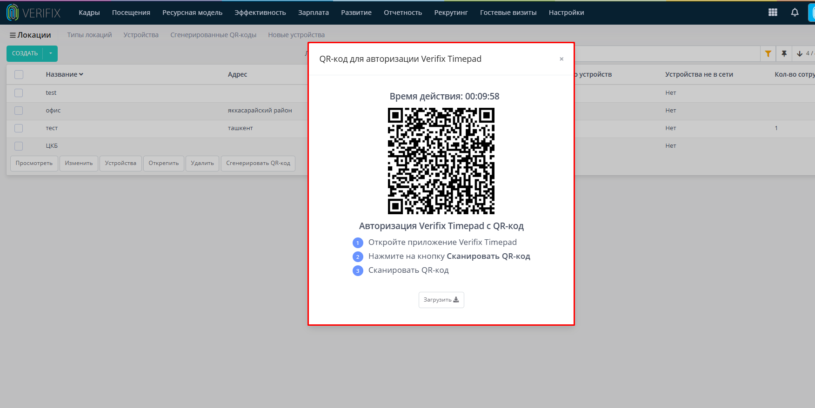Open the Гостевые визиты menu
The image size is (815, 408).
point(508,13)
